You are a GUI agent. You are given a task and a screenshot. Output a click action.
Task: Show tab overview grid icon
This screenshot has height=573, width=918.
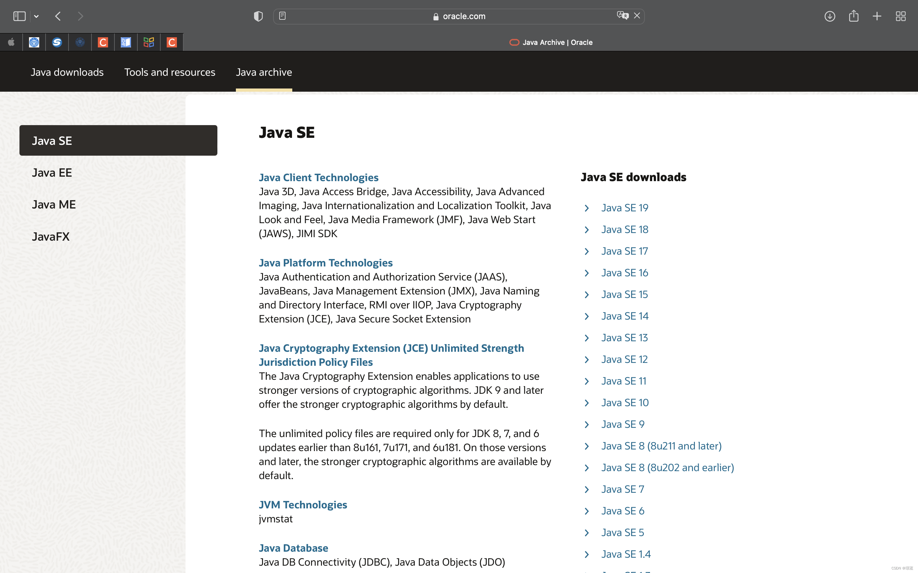(x=900, y=16)
